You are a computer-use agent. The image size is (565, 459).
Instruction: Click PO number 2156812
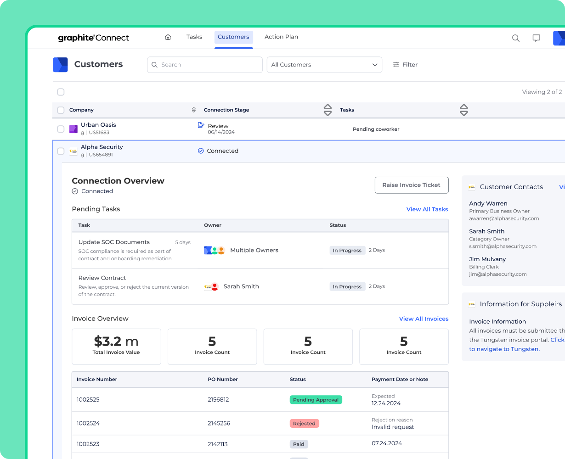point(218,400)
